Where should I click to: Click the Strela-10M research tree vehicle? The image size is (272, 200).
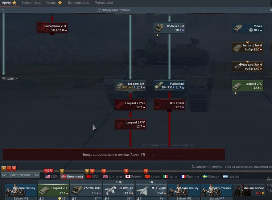click(169, 28)
